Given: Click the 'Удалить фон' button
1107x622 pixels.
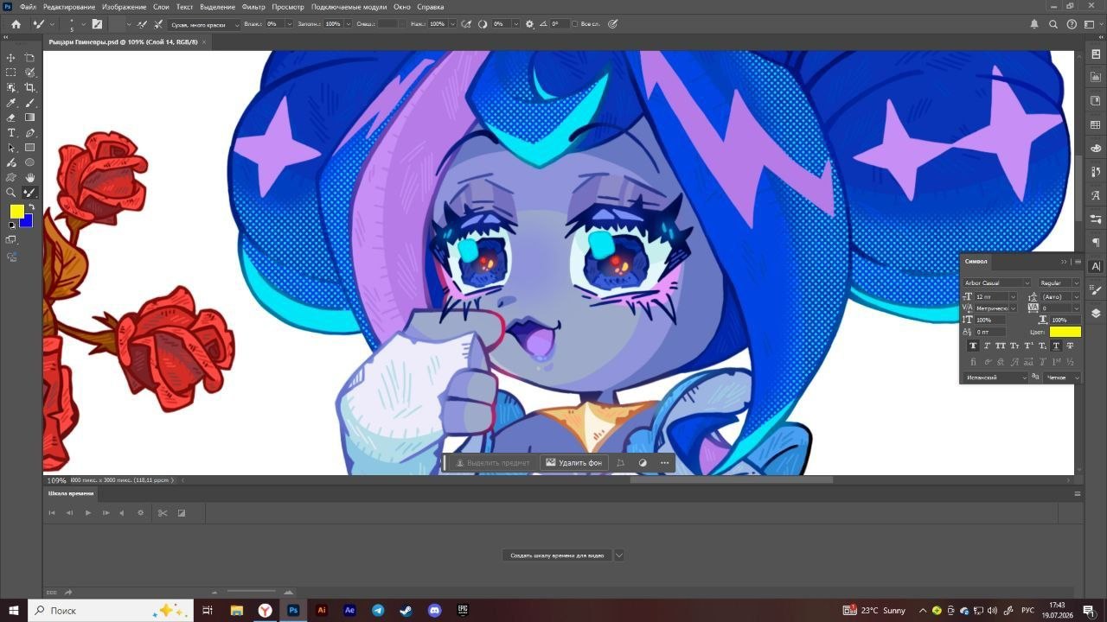Looking at the screenshot, I should point(573,463).
